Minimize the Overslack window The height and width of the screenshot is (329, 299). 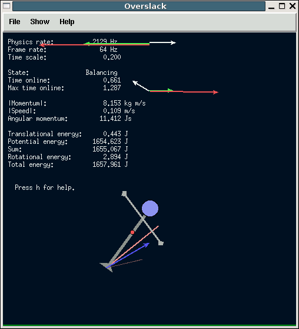pyautogui.click(x=271, y=6)
